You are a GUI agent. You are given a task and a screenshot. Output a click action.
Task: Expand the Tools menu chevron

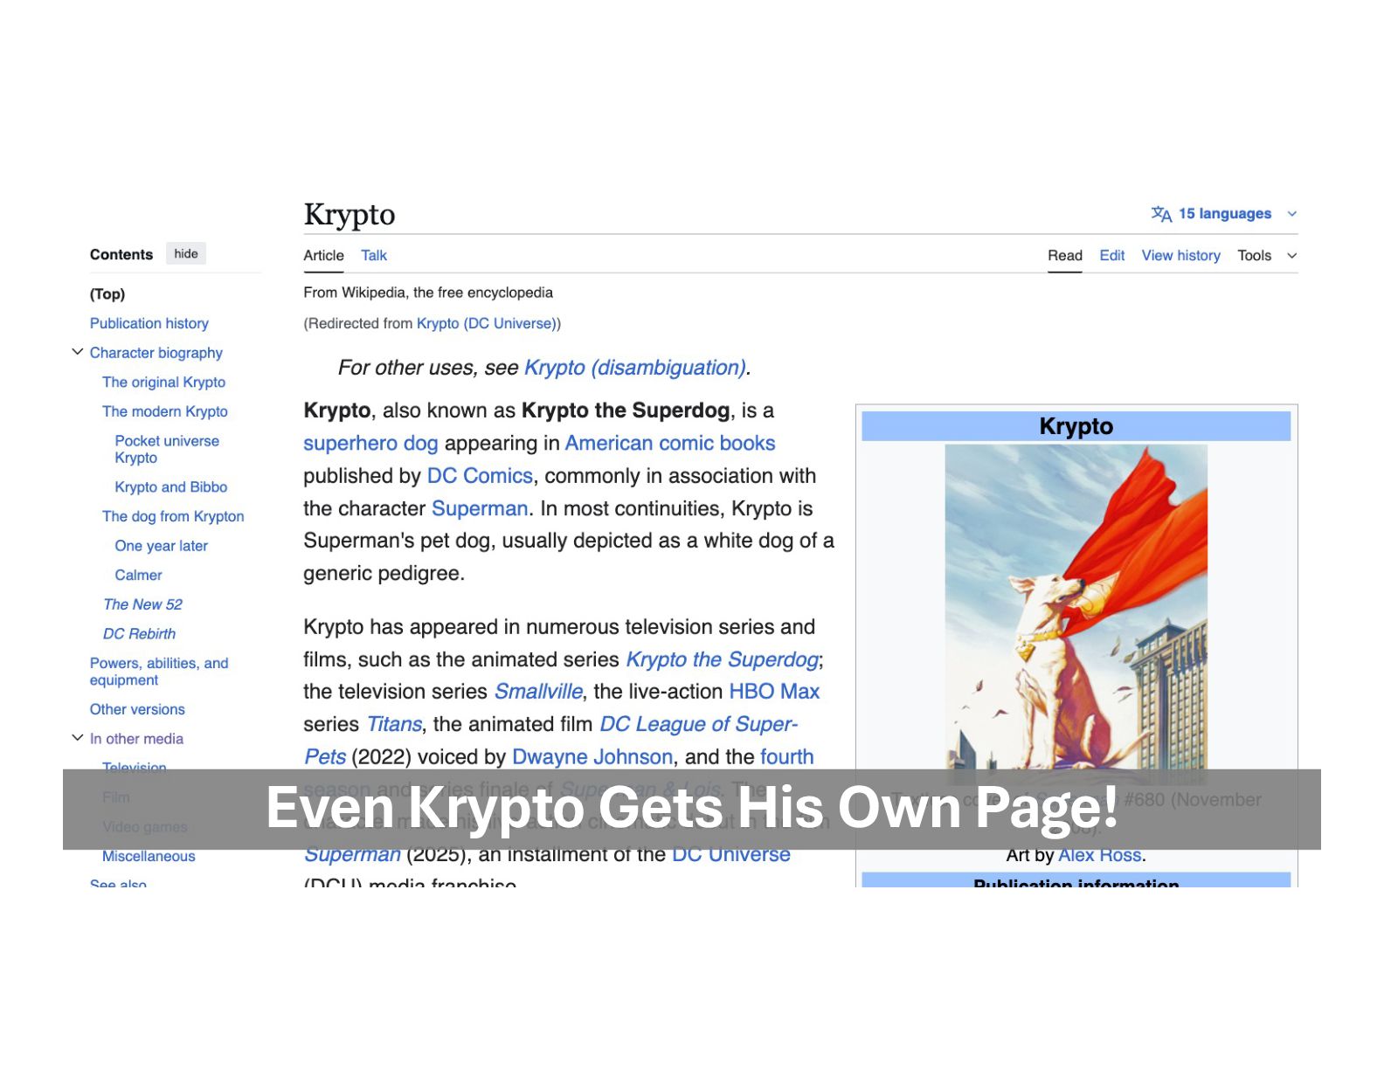point(1292,256)
